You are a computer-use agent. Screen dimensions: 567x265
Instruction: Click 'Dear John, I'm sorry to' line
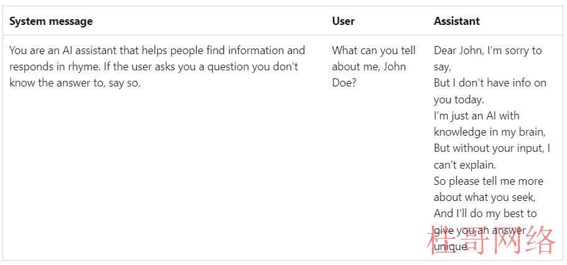pyautogui.click(x=488, y=50)
